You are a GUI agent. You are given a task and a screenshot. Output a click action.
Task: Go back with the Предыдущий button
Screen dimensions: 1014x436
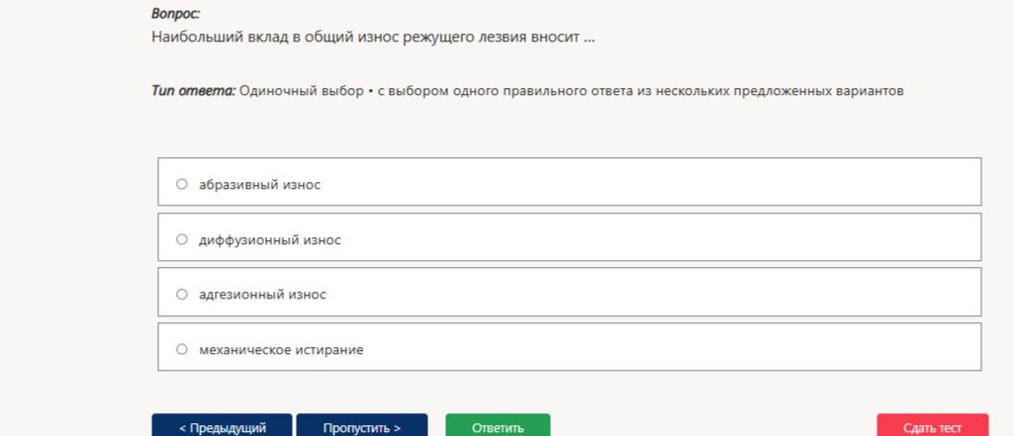point(222,426)
